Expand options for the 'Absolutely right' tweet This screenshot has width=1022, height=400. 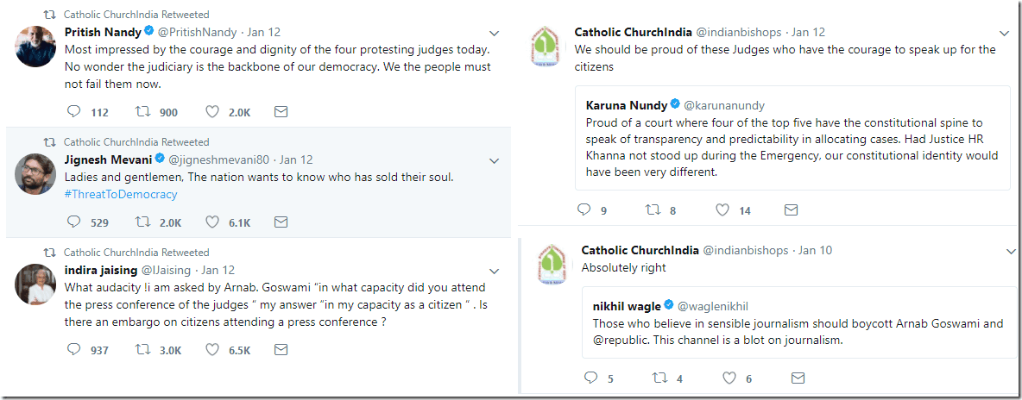(1012, 251)
